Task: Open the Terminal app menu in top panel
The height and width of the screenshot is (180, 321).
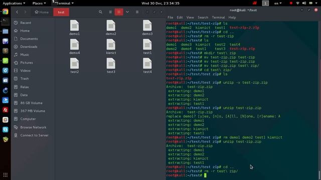Action: 63,3
